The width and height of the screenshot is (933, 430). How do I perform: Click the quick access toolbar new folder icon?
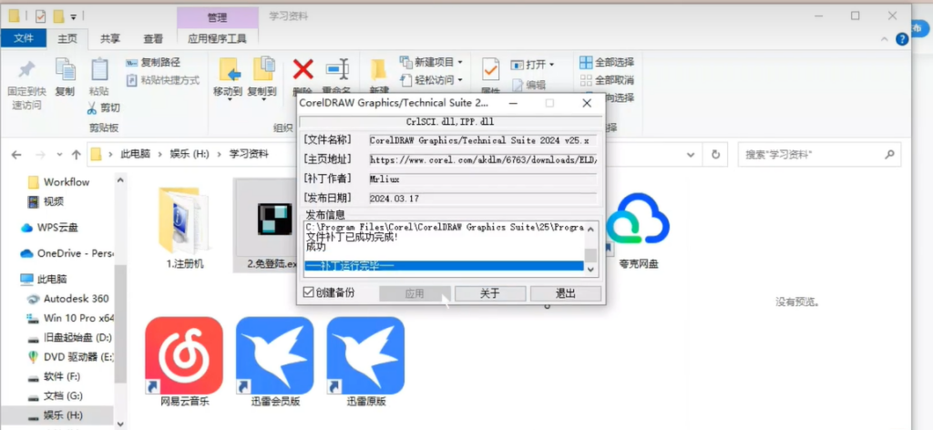tap(58, 16)
